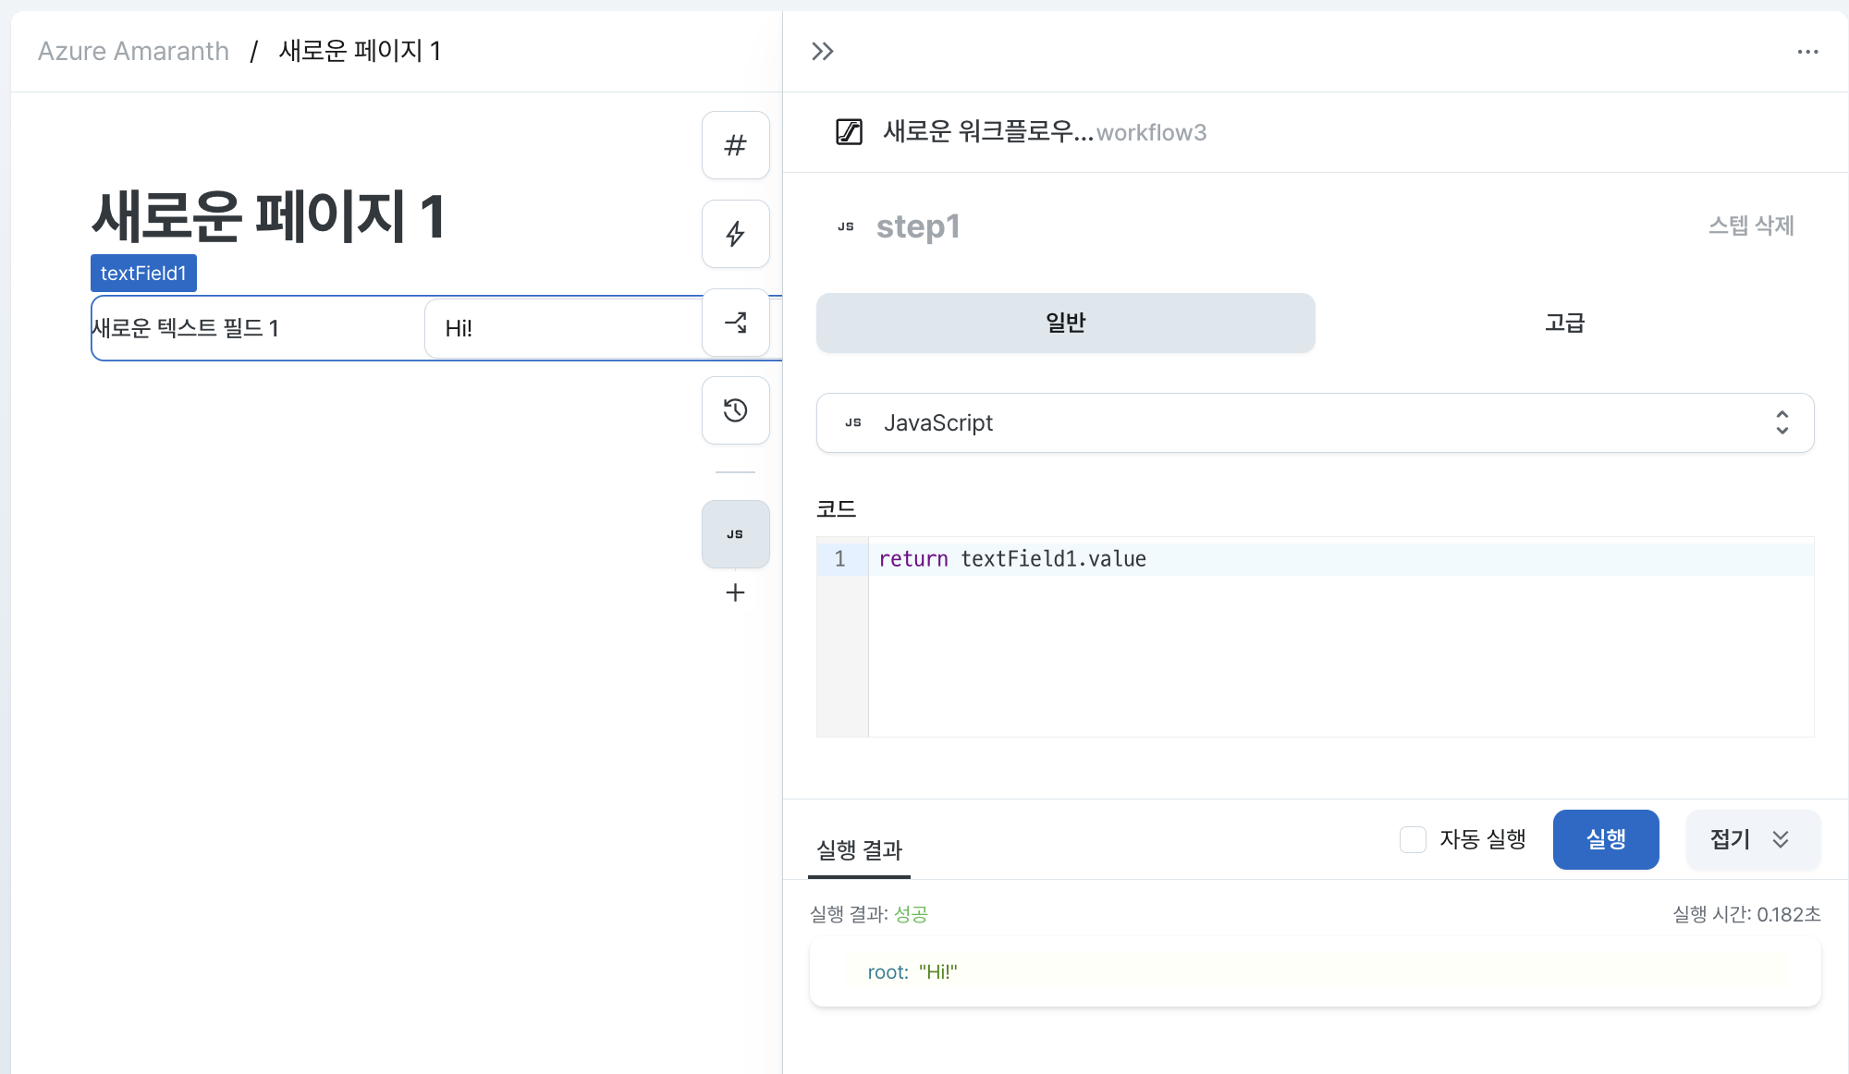
Task: Focus the Hi! text field input
Action: (x=563, y=328)
